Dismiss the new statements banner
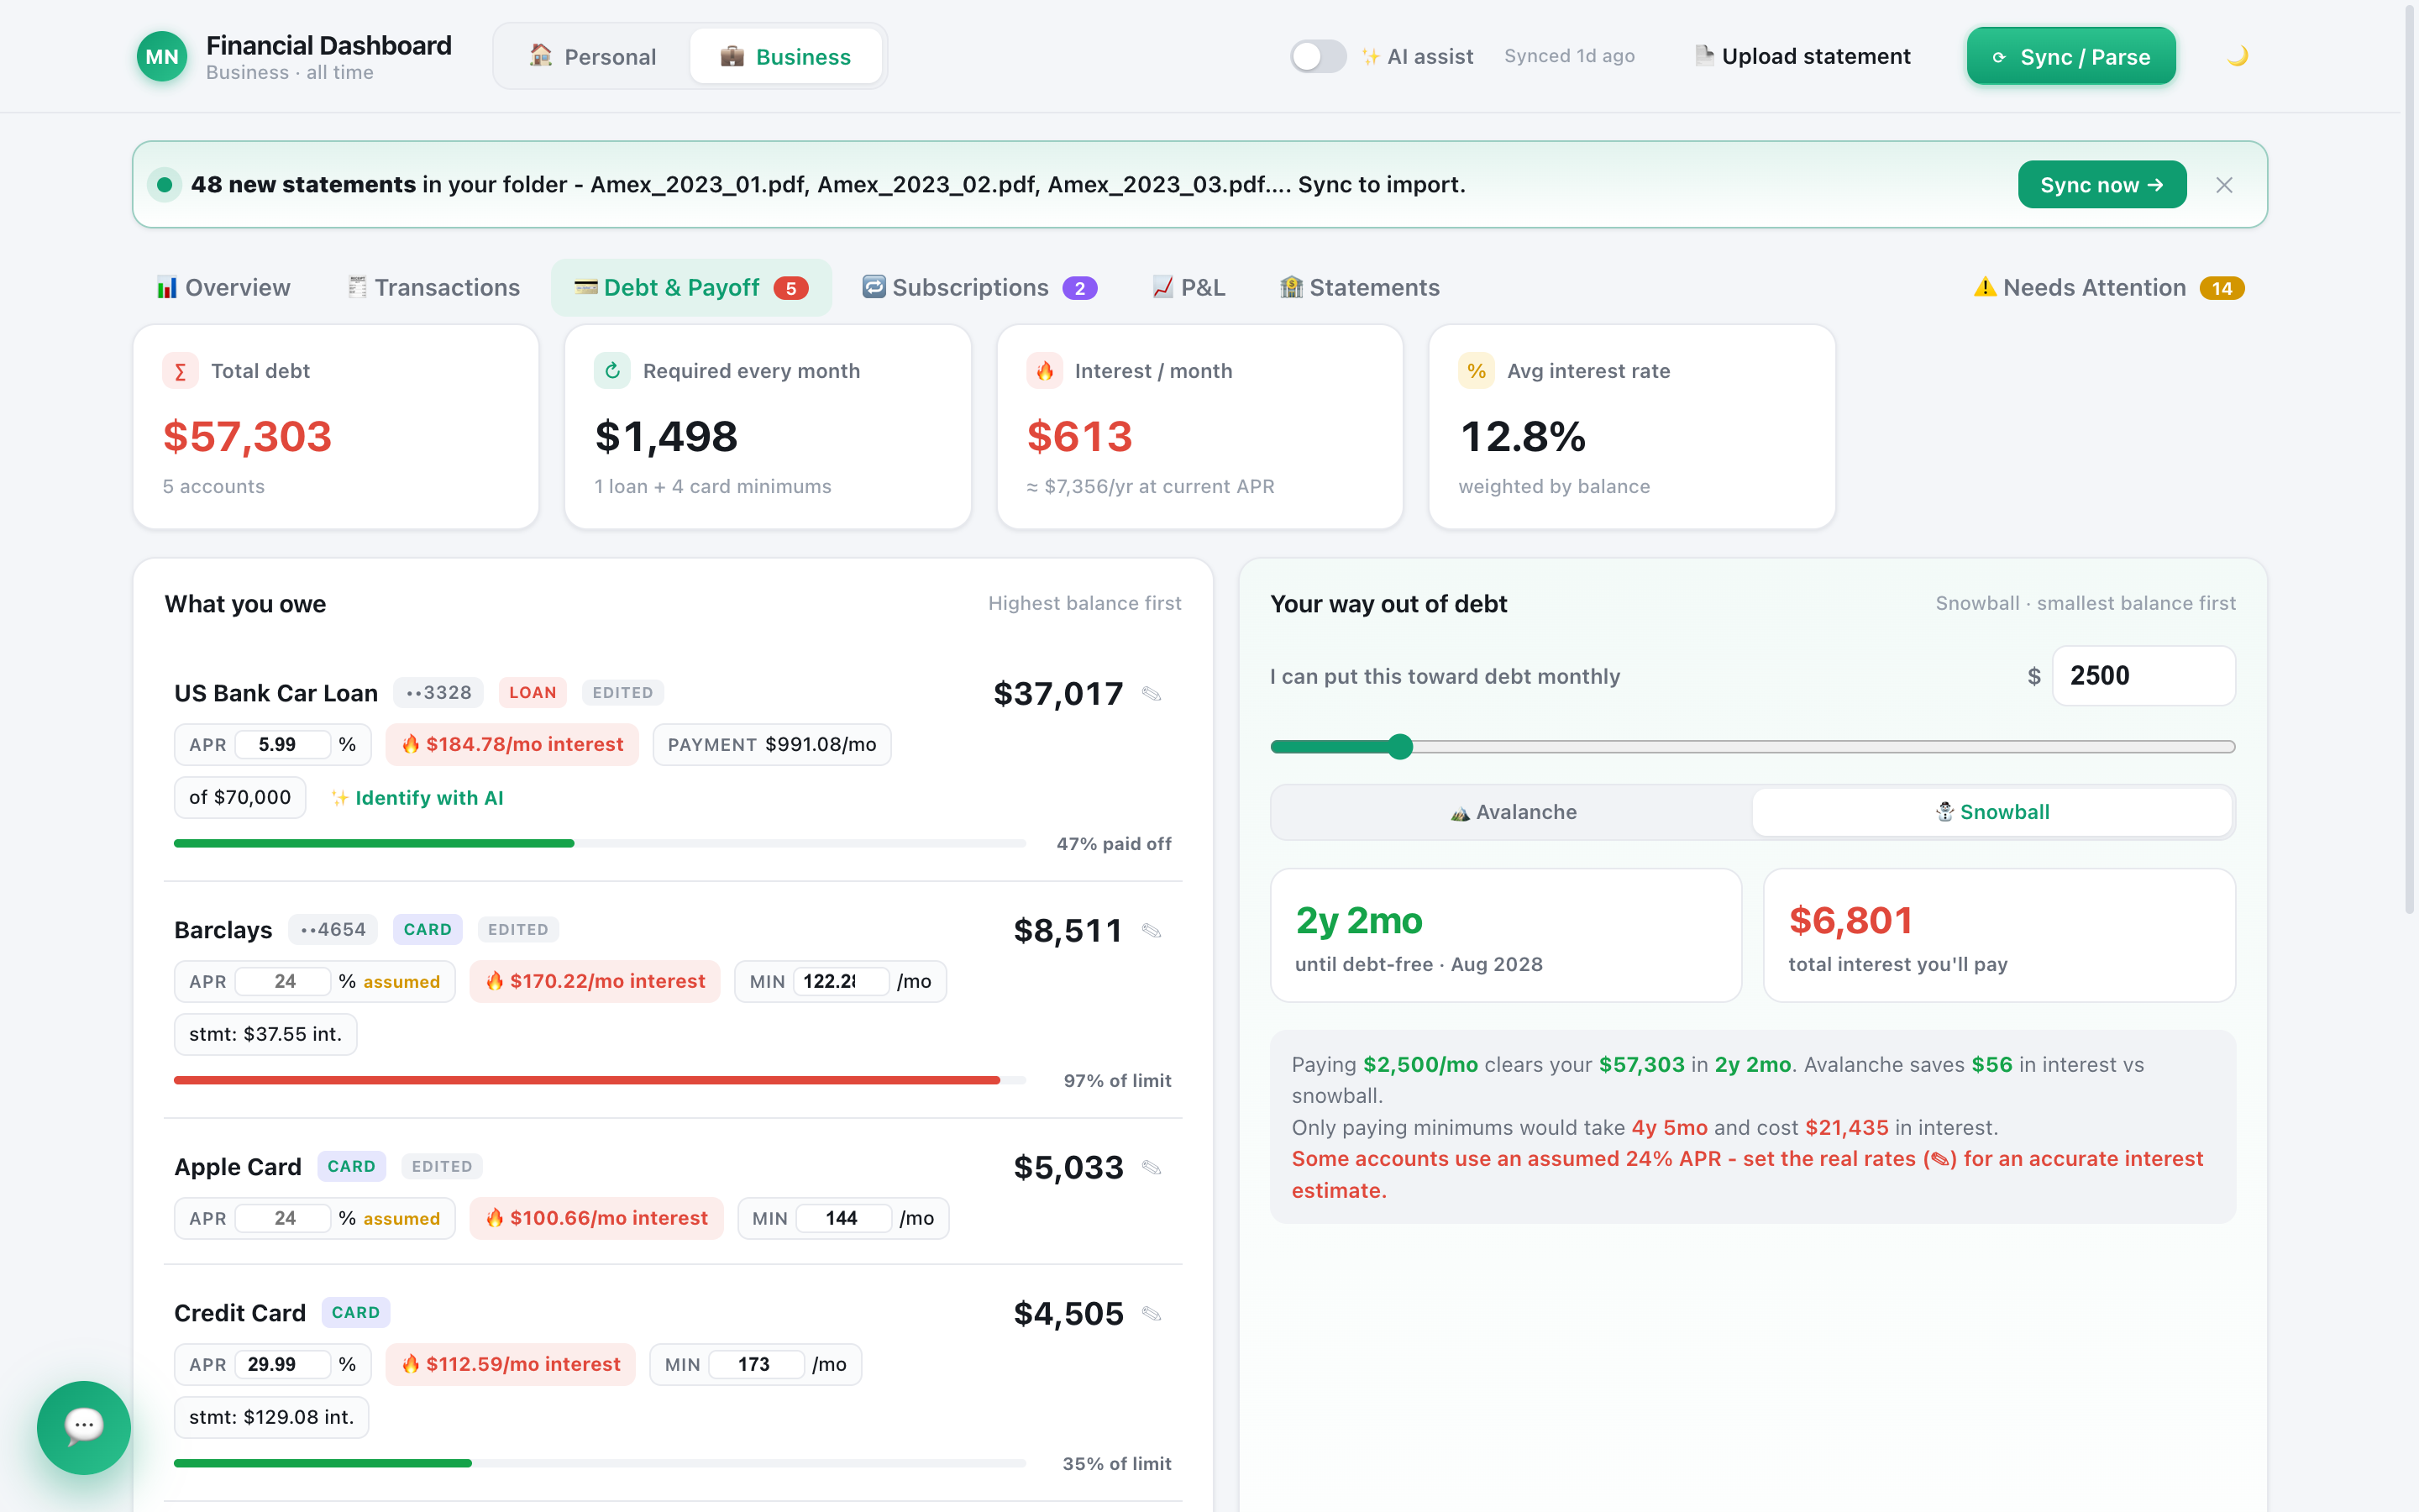This screenshot has width=2419, height=1512. coord(2224,185)
